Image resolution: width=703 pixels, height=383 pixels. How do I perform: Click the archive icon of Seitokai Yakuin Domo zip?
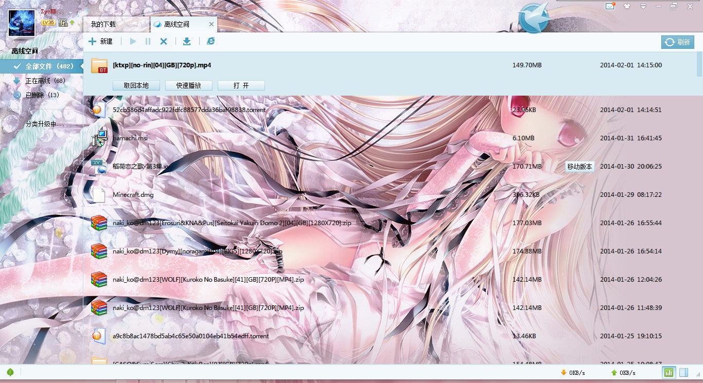(x=99, y=223)
